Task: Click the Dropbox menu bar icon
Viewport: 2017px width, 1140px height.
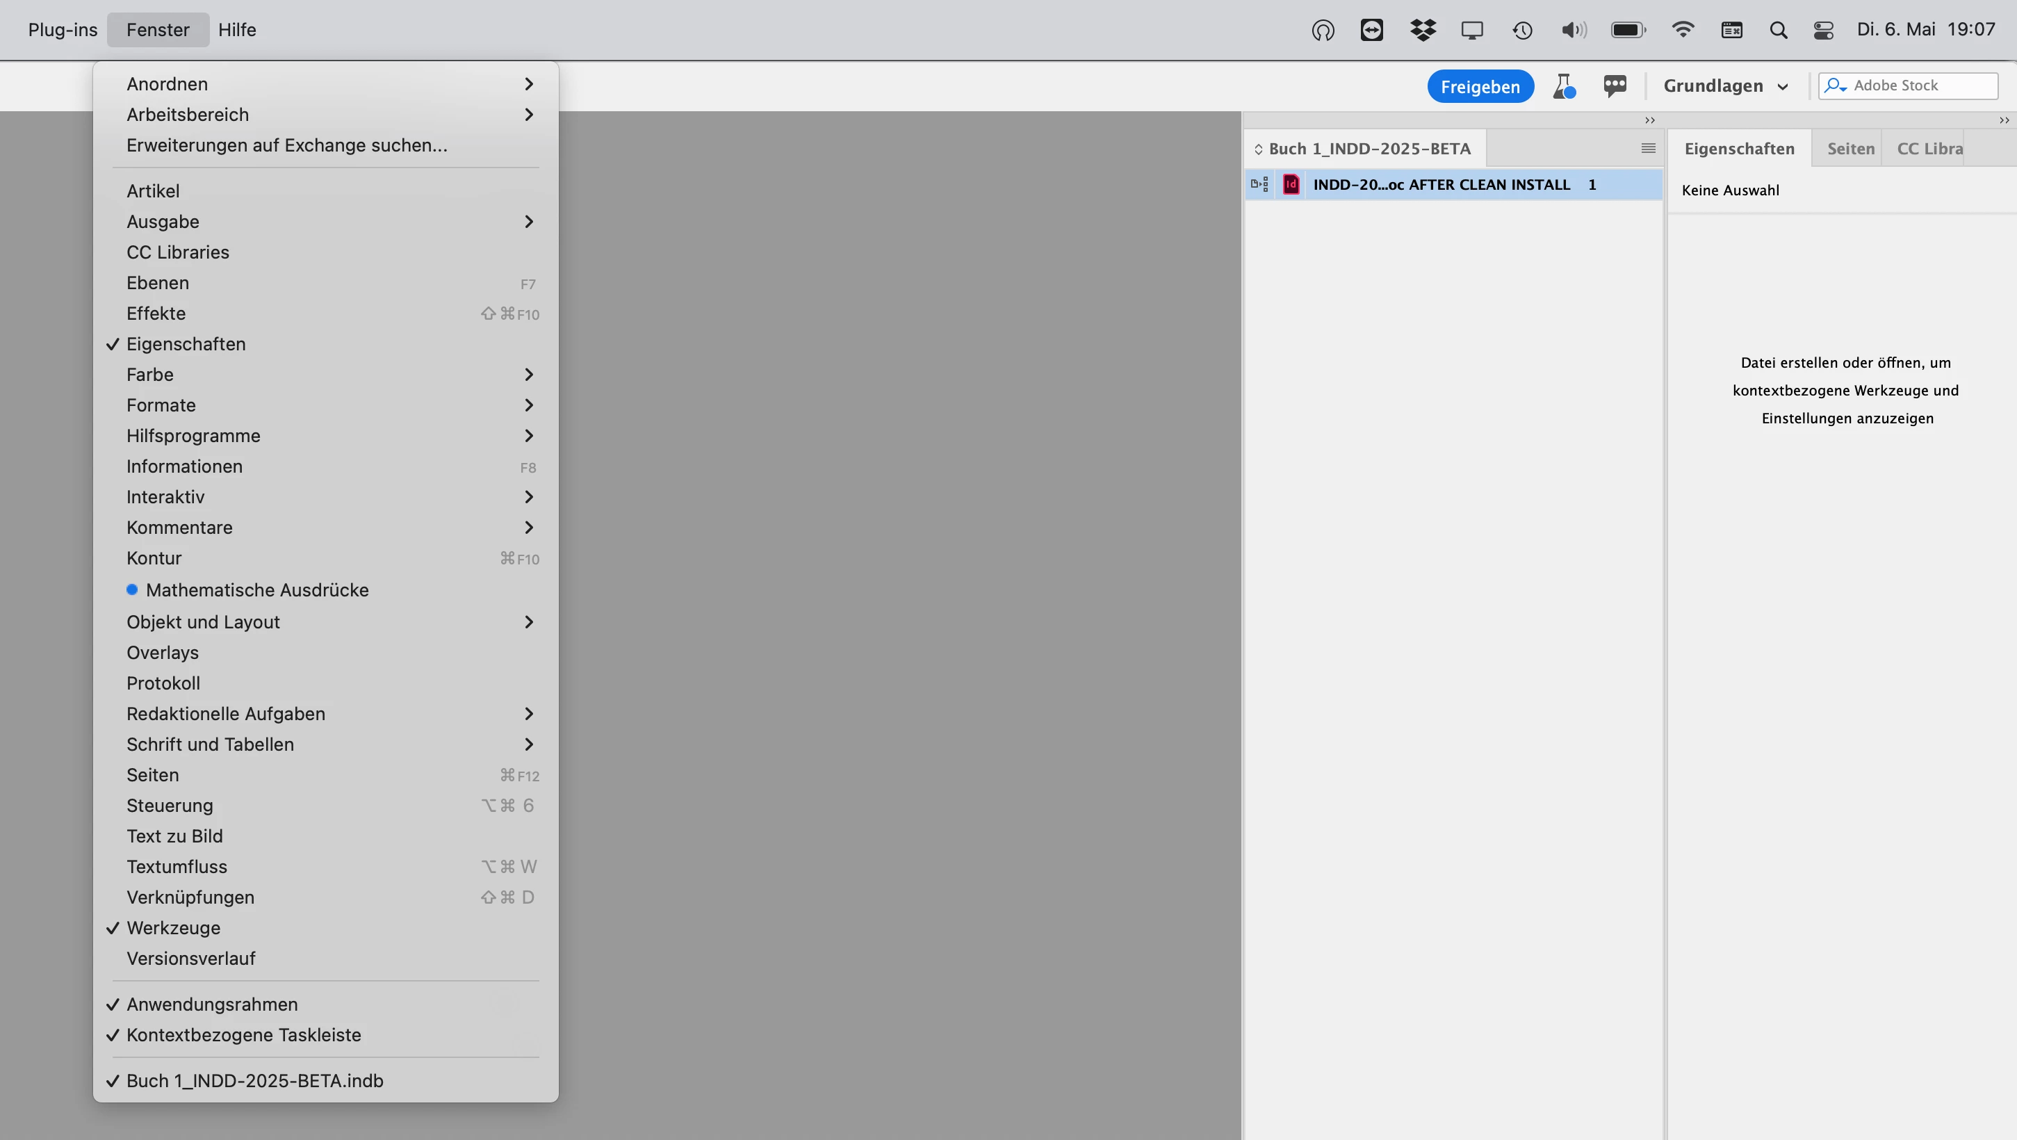Action: (1423, 30)
